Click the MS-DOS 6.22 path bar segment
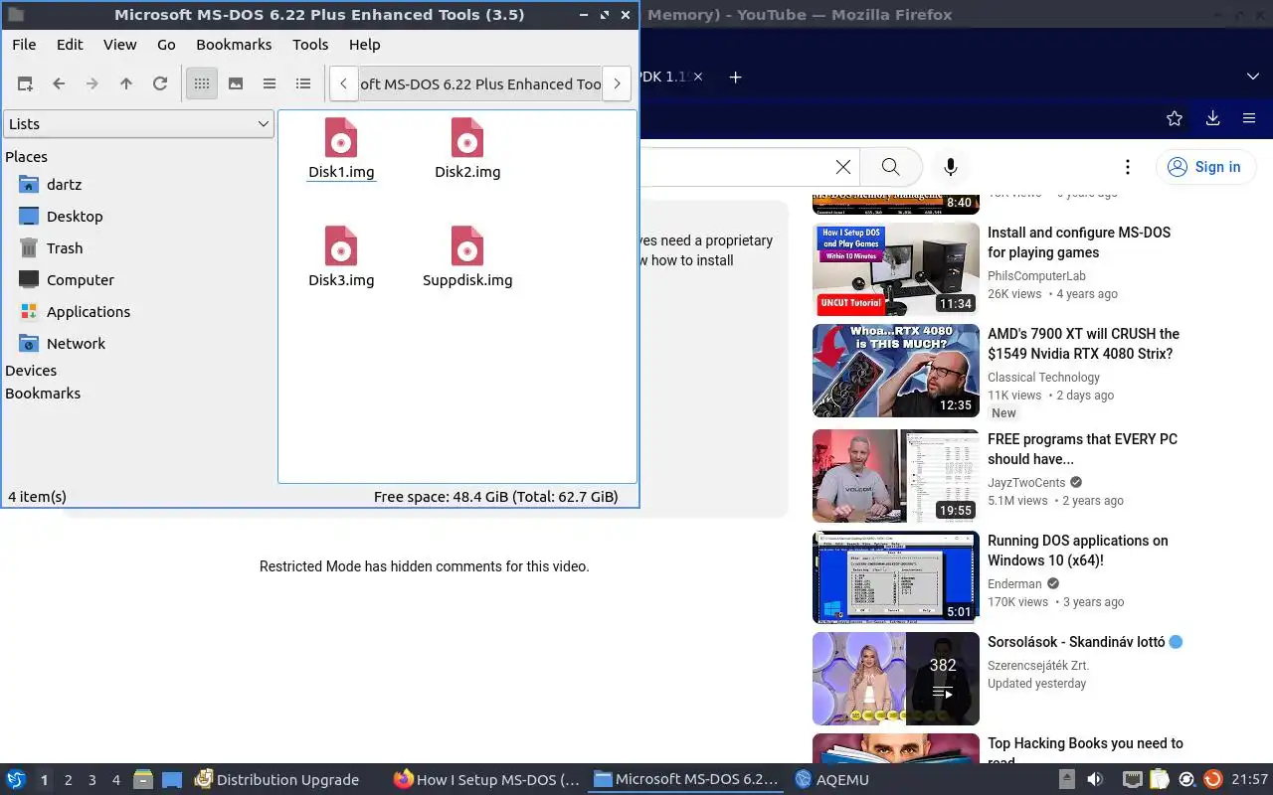Screen dimensions: 1273x795 pos(480,84)
